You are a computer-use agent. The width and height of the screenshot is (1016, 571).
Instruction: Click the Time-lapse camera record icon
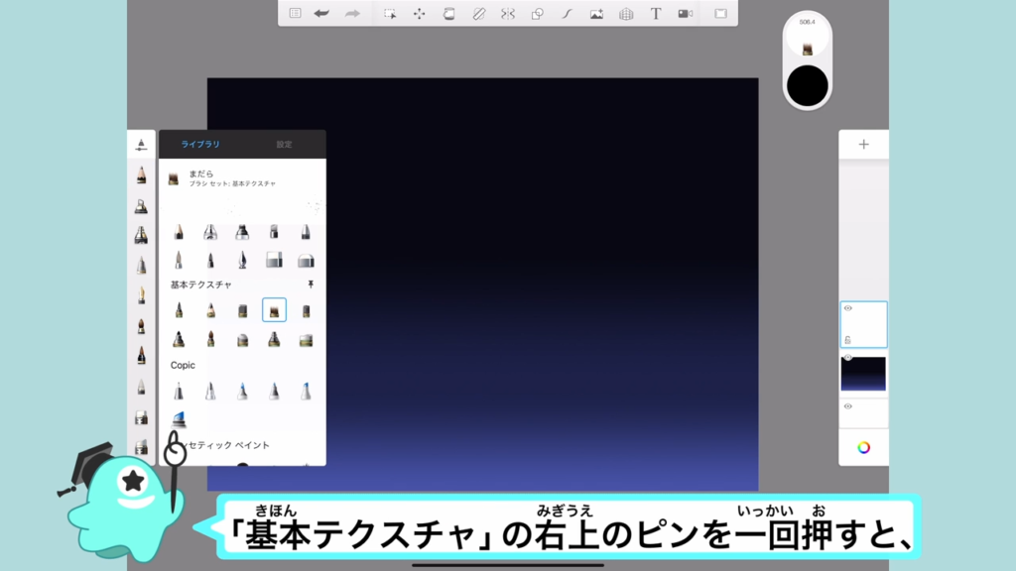(685, 14)
